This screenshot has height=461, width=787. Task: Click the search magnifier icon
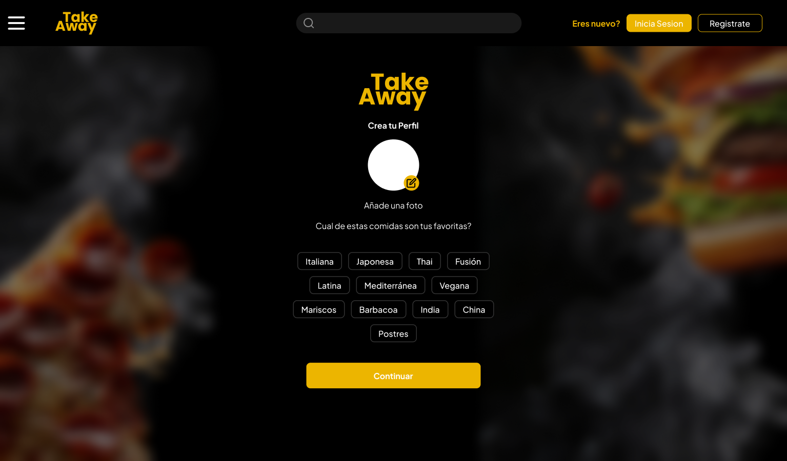tap(309, 23)
